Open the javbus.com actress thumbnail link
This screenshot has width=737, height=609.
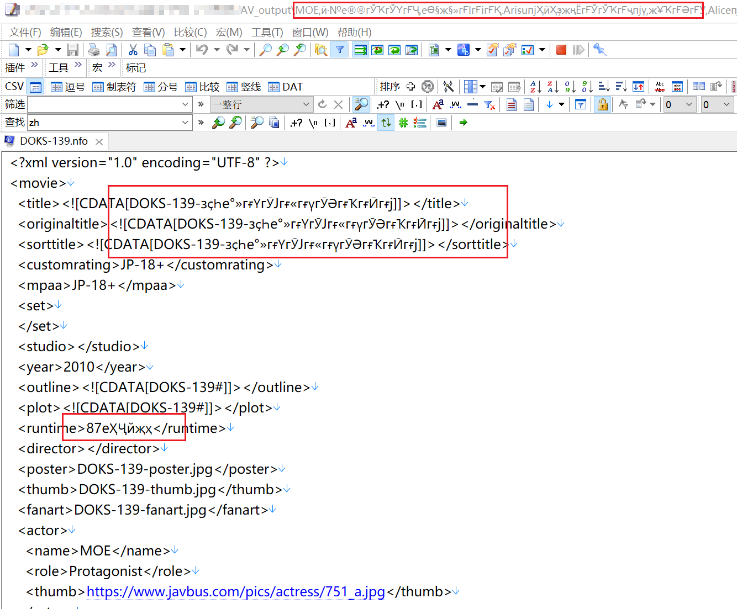tap(235, 591)
